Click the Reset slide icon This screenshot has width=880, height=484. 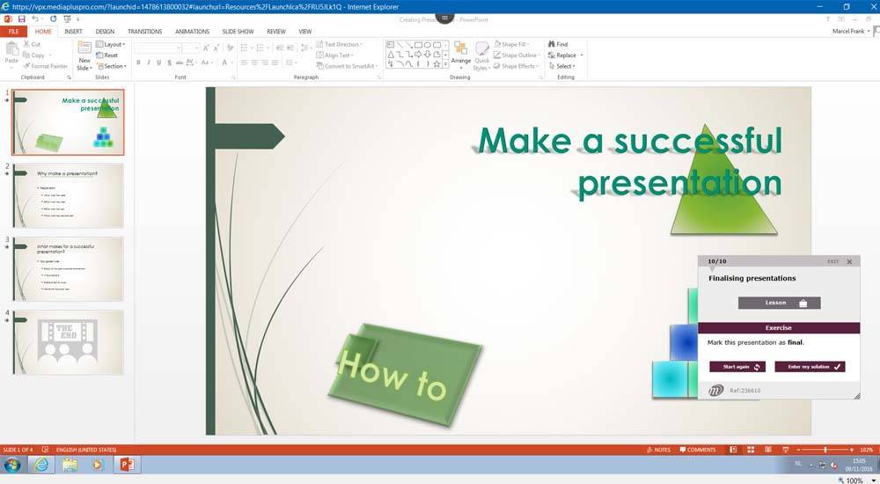[x=111, y=55]
